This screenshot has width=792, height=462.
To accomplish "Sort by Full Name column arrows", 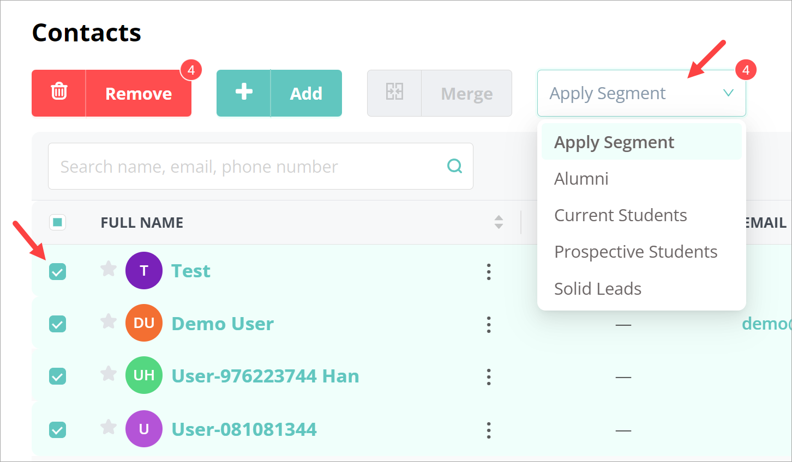I will (x=499, y=222).
